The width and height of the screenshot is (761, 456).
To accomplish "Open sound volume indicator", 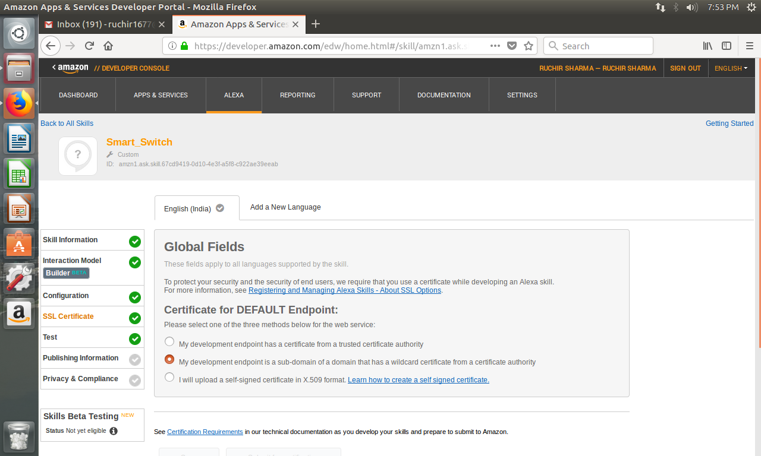I will tap(692, 7).
